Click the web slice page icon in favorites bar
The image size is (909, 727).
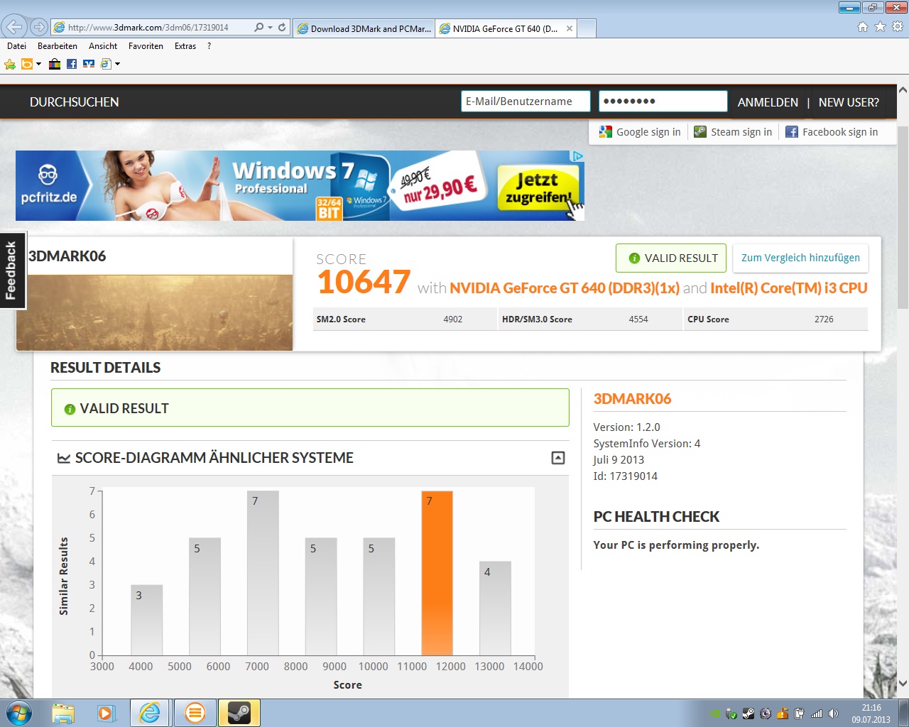tap(106, 64)
